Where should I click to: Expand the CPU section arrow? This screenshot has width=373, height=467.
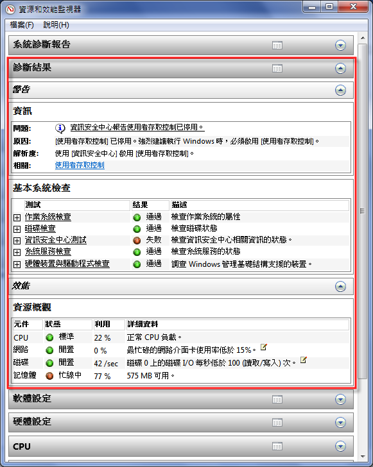coord(340,446)
